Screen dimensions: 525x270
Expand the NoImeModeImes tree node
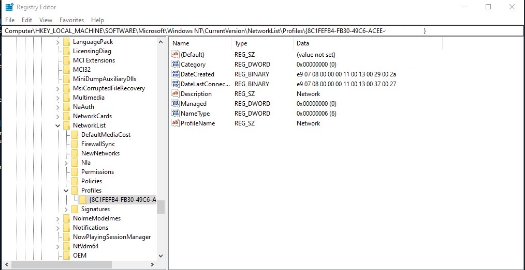point(57,218)
